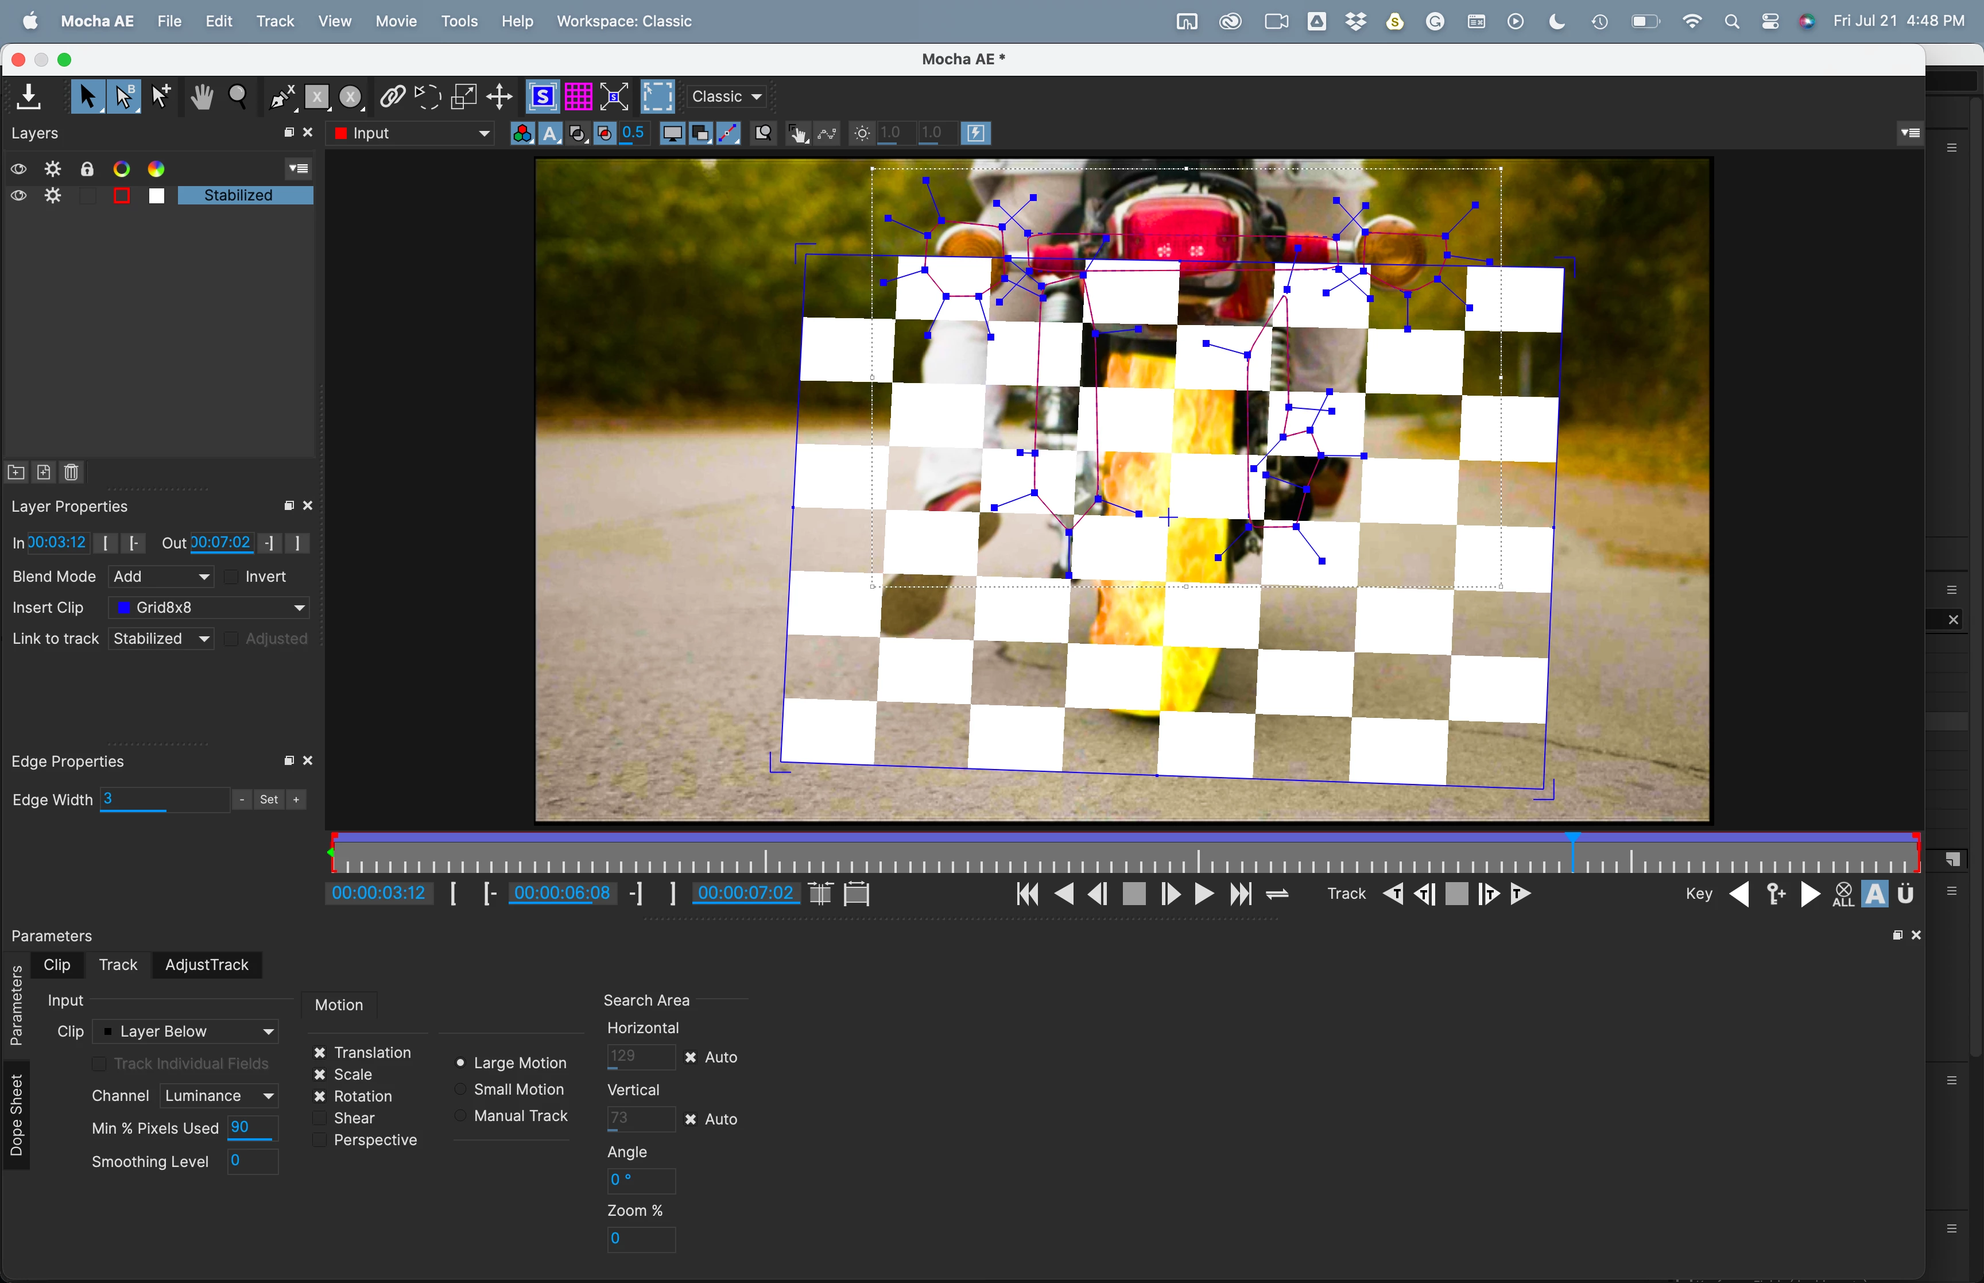
Task: Toggle the magenta grid overlay
Action: [x=578, y=96]
